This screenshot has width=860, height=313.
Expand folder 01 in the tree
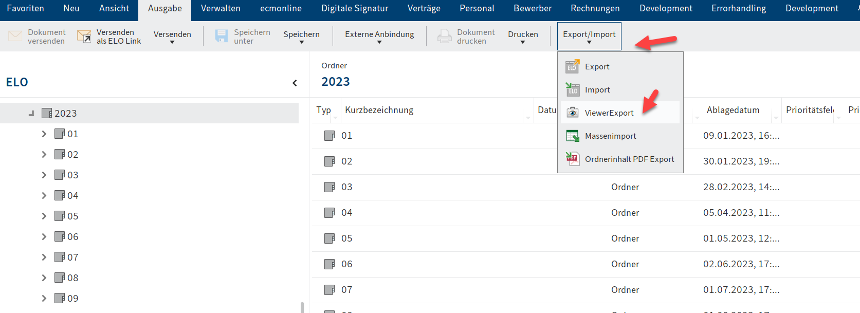click(x=44, y=134)
